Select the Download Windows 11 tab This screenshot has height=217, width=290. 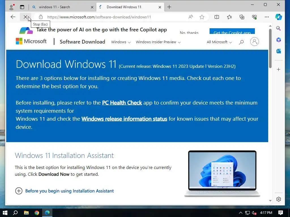(x=130, y=7)
